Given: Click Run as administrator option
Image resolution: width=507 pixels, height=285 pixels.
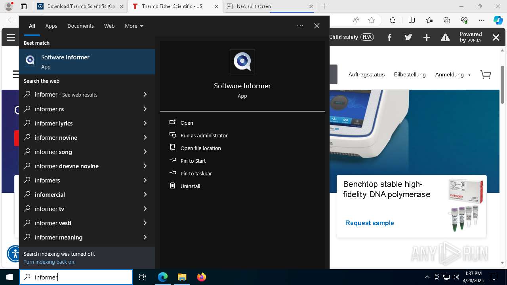Looking at the screenshot, I should click(x=204, y=135).
